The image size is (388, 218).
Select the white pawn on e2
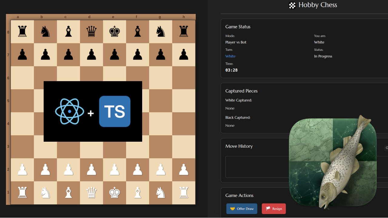click(115, 170)
